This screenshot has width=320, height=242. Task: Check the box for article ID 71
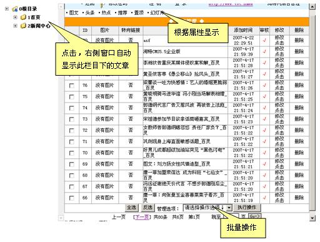click(x=71, y=142)
